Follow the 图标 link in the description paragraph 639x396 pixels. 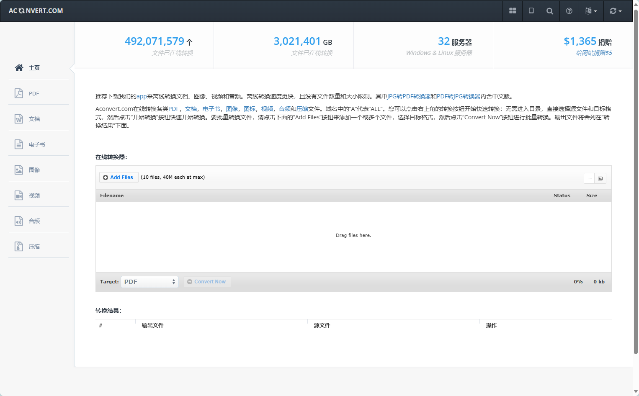coord(250,109)
